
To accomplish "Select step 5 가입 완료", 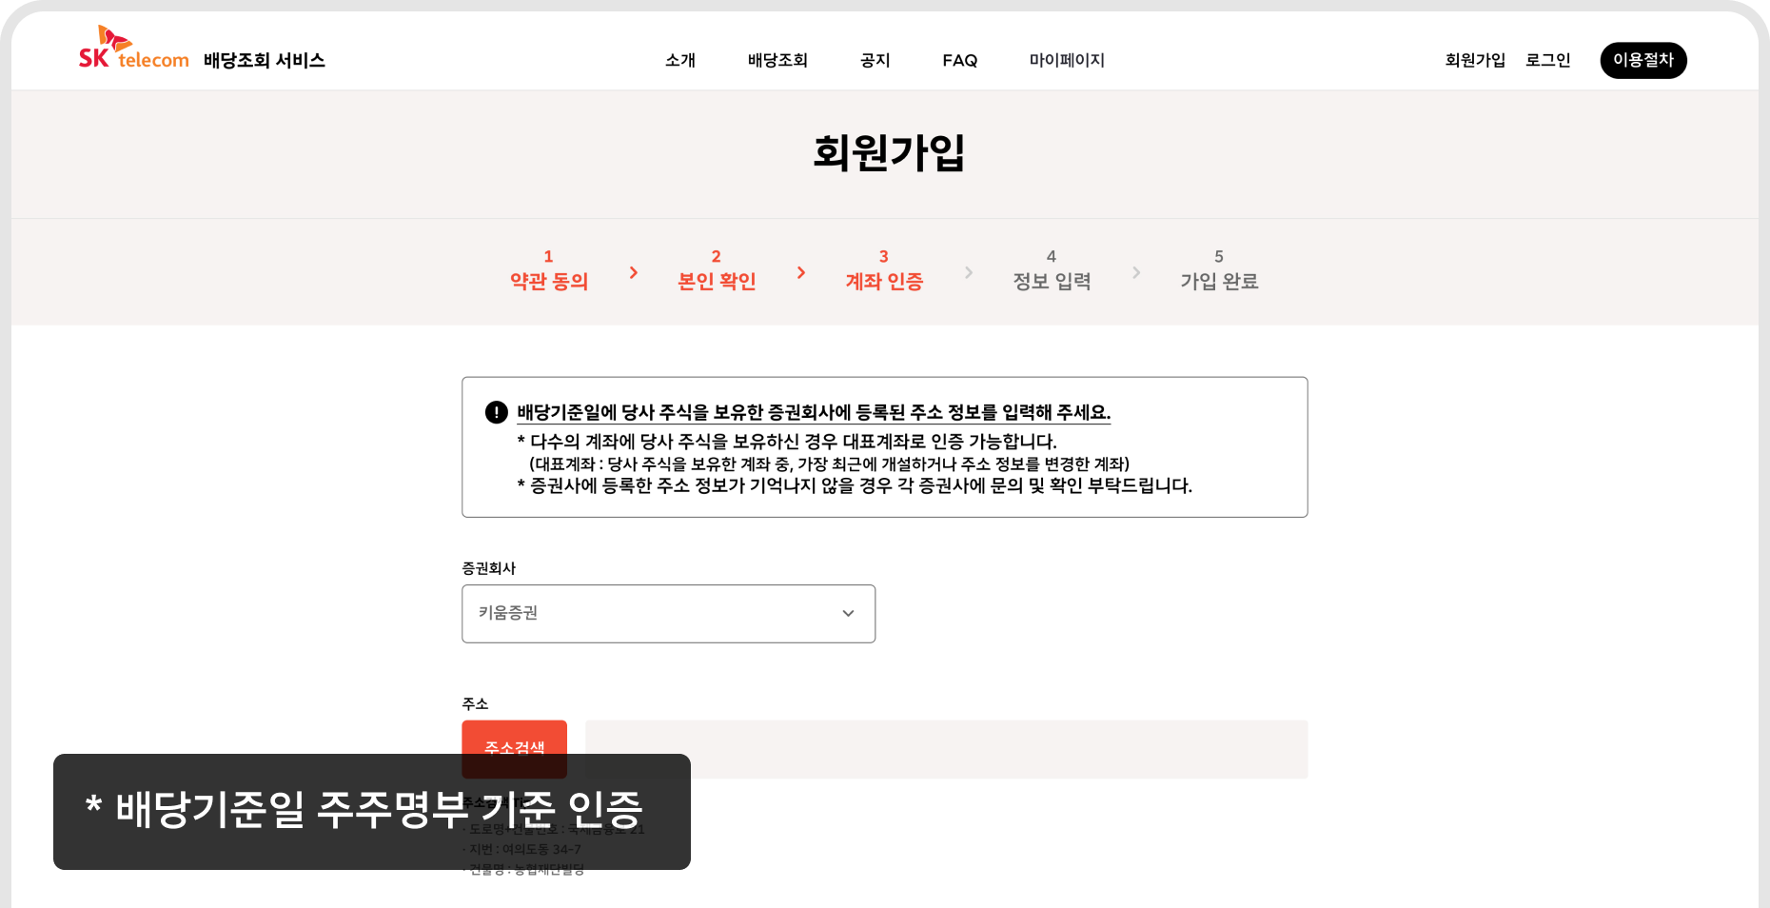I will coord(1219,270).
